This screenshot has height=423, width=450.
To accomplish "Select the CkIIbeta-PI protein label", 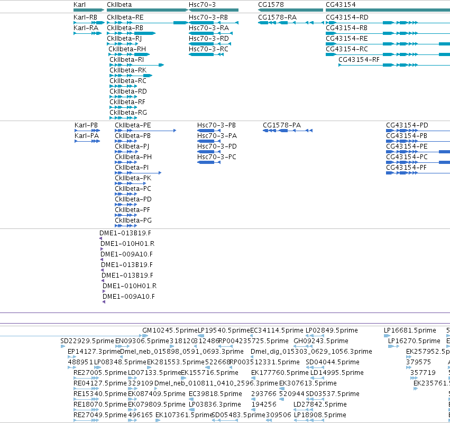I will click(x=132, y=168).
